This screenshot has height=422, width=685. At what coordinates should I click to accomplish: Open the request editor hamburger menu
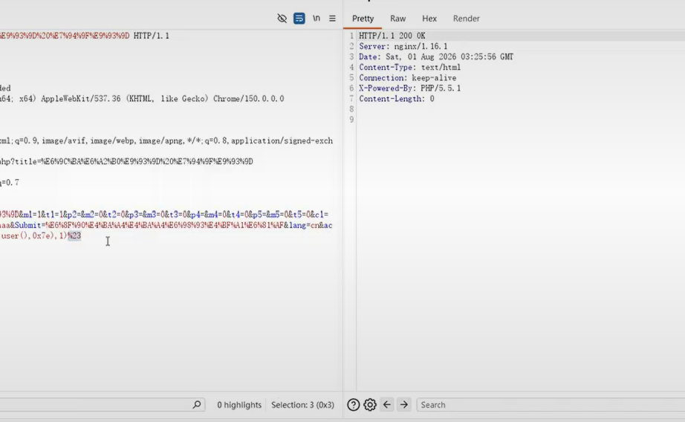(332, 19)
